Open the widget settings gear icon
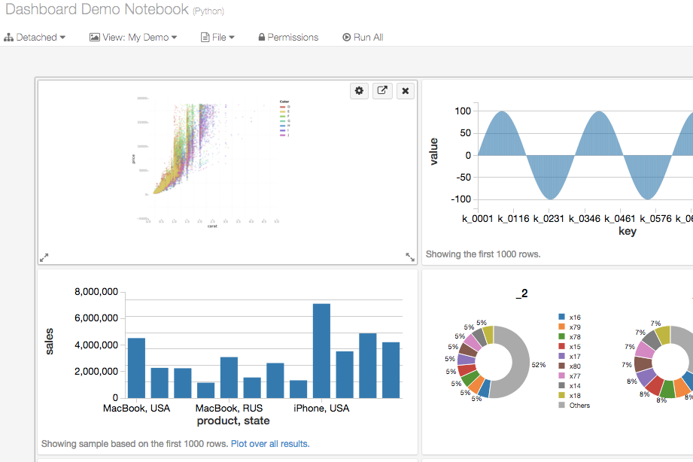693x462 pixels. click(x=359, y=90)
